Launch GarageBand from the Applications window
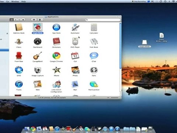 click(x=38, y=56)
